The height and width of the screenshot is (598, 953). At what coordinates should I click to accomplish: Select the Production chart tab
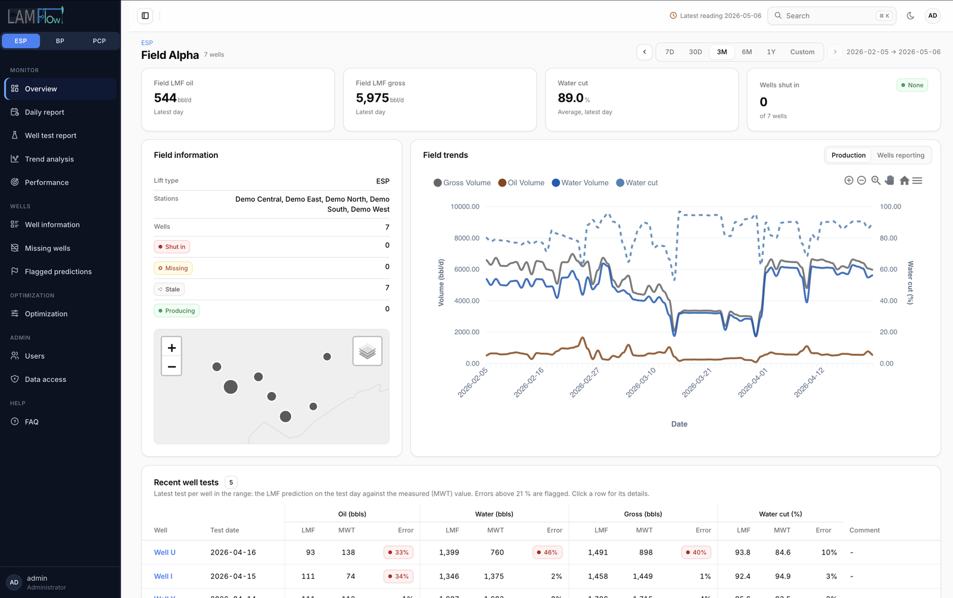coord(848,155)
